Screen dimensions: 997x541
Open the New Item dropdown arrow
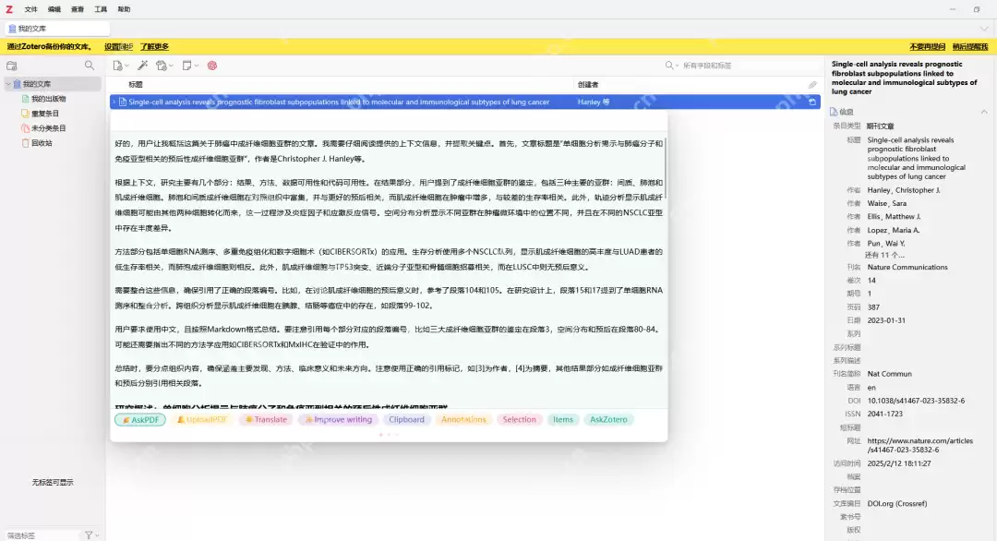coord(126,66)
